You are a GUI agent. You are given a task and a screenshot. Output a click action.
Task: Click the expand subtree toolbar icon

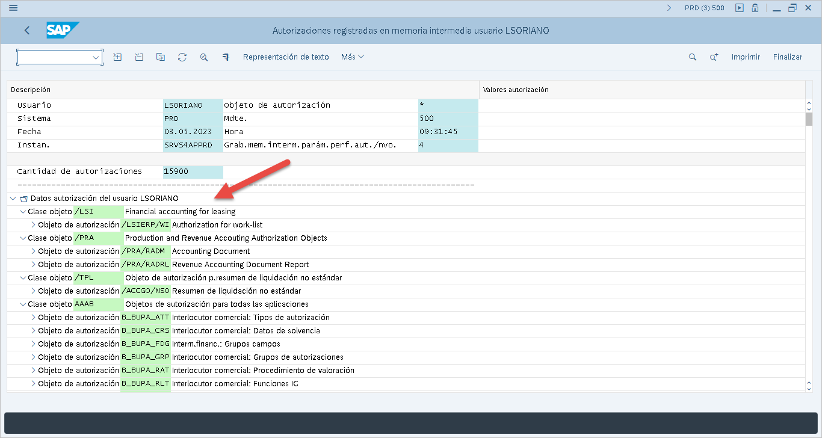[118, 57]
